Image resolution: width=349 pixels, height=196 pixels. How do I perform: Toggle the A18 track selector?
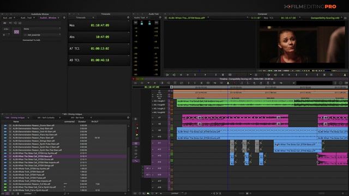coord(159,187)
